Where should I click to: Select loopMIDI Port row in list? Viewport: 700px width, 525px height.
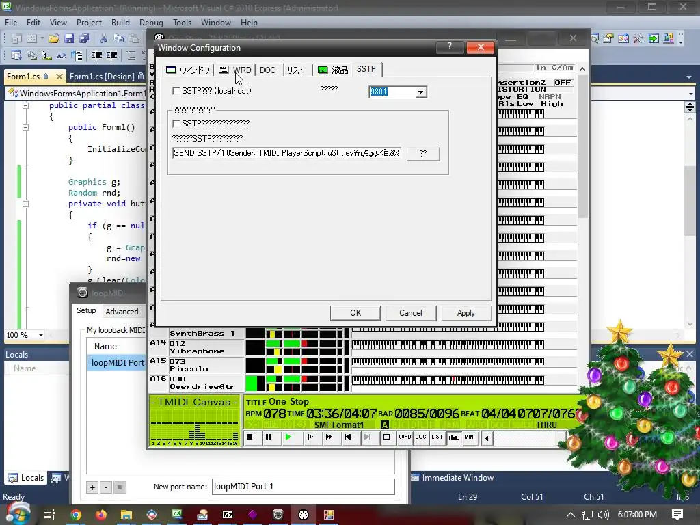pyautogui.click(x=117, y=362)
